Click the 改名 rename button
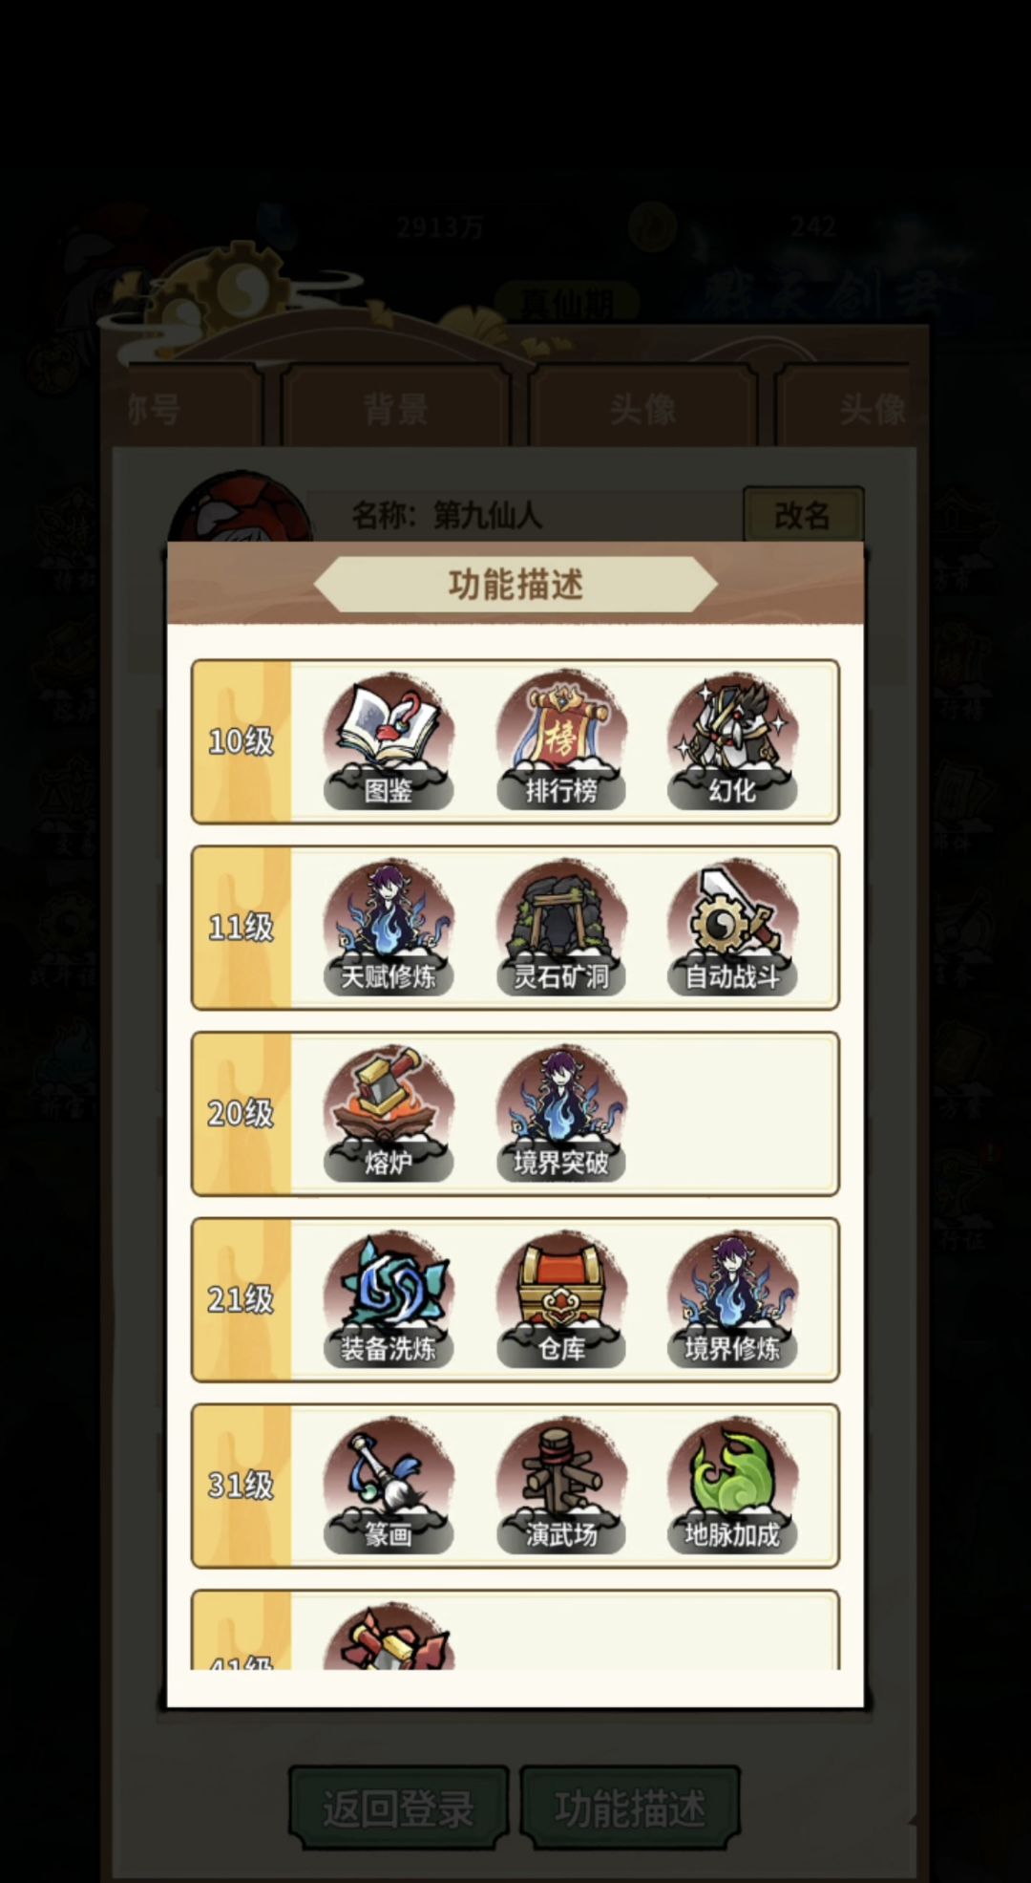The height and width of the screenshot is (1883, 1031). [803, 516]
